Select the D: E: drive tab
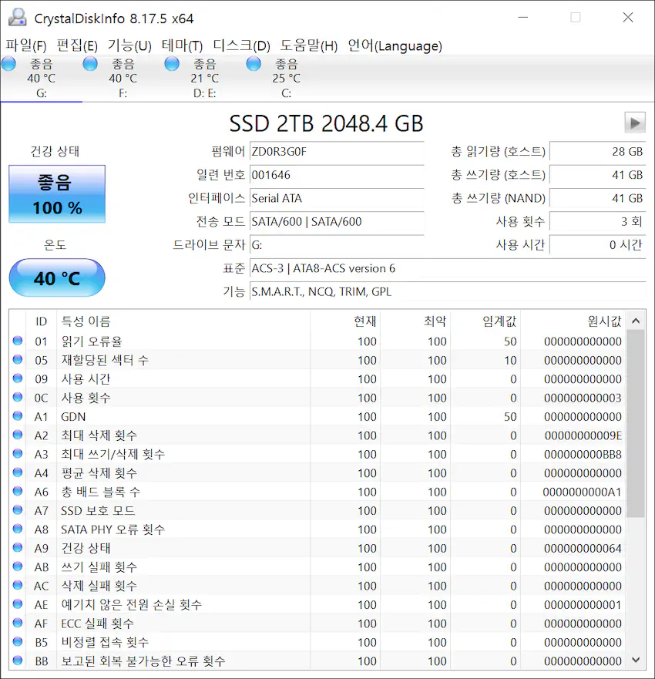 pos(205,79)
